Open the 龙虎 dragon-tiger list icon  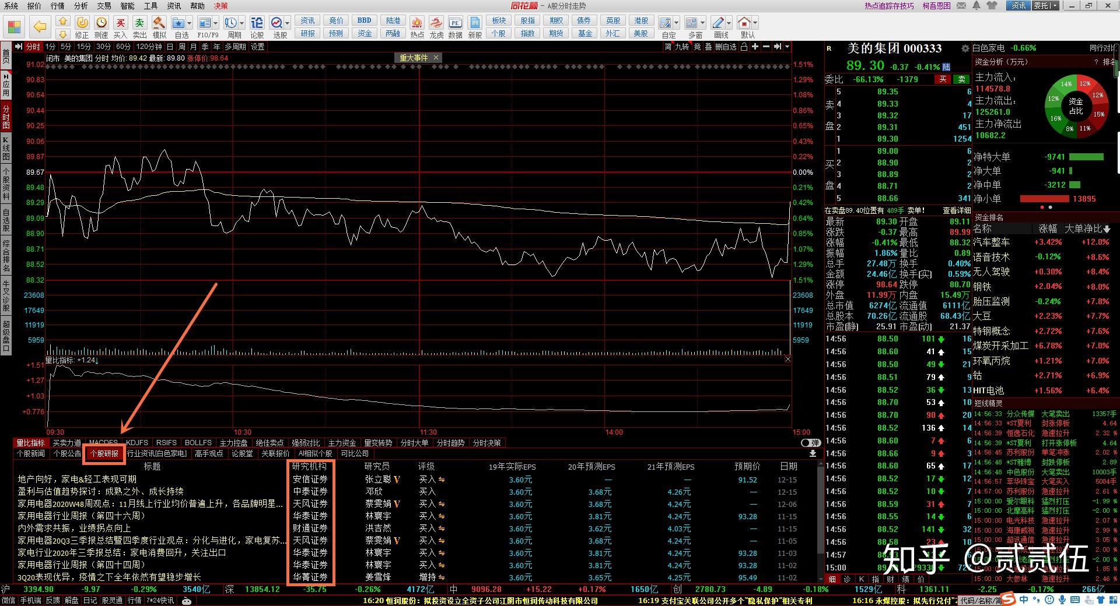click(x=436, y=27)
